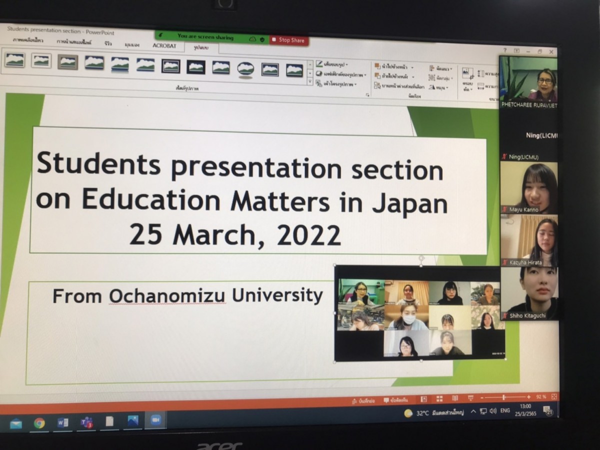Open the Group objects dropdown
Image resolution: width=600 pixels, height=450 pixels.
click(x=441, y=78)
